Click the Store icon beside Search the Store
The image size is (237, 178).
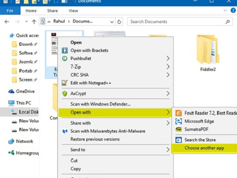coord(178,140)
